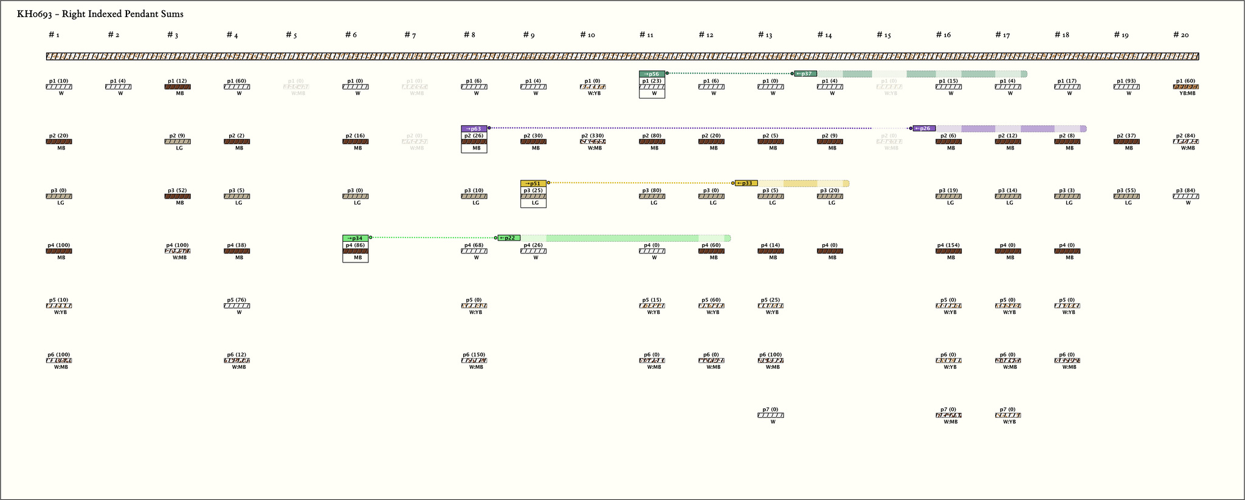Select the p3 (52) pendant label

tap(178, 191)
